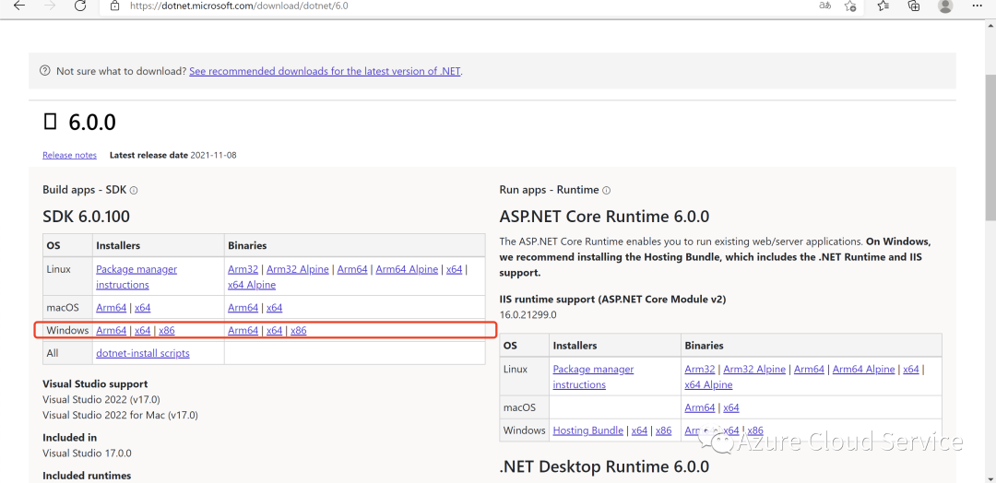Select the release date 2021-11-08

(x=213, y=155)
